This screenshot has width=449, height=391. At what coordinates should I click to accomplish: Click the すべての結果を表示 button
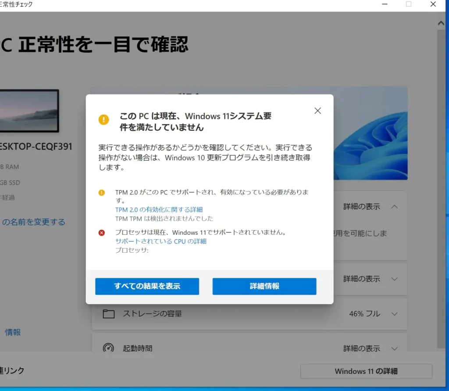pyautogui.click(x=147, y=286)
